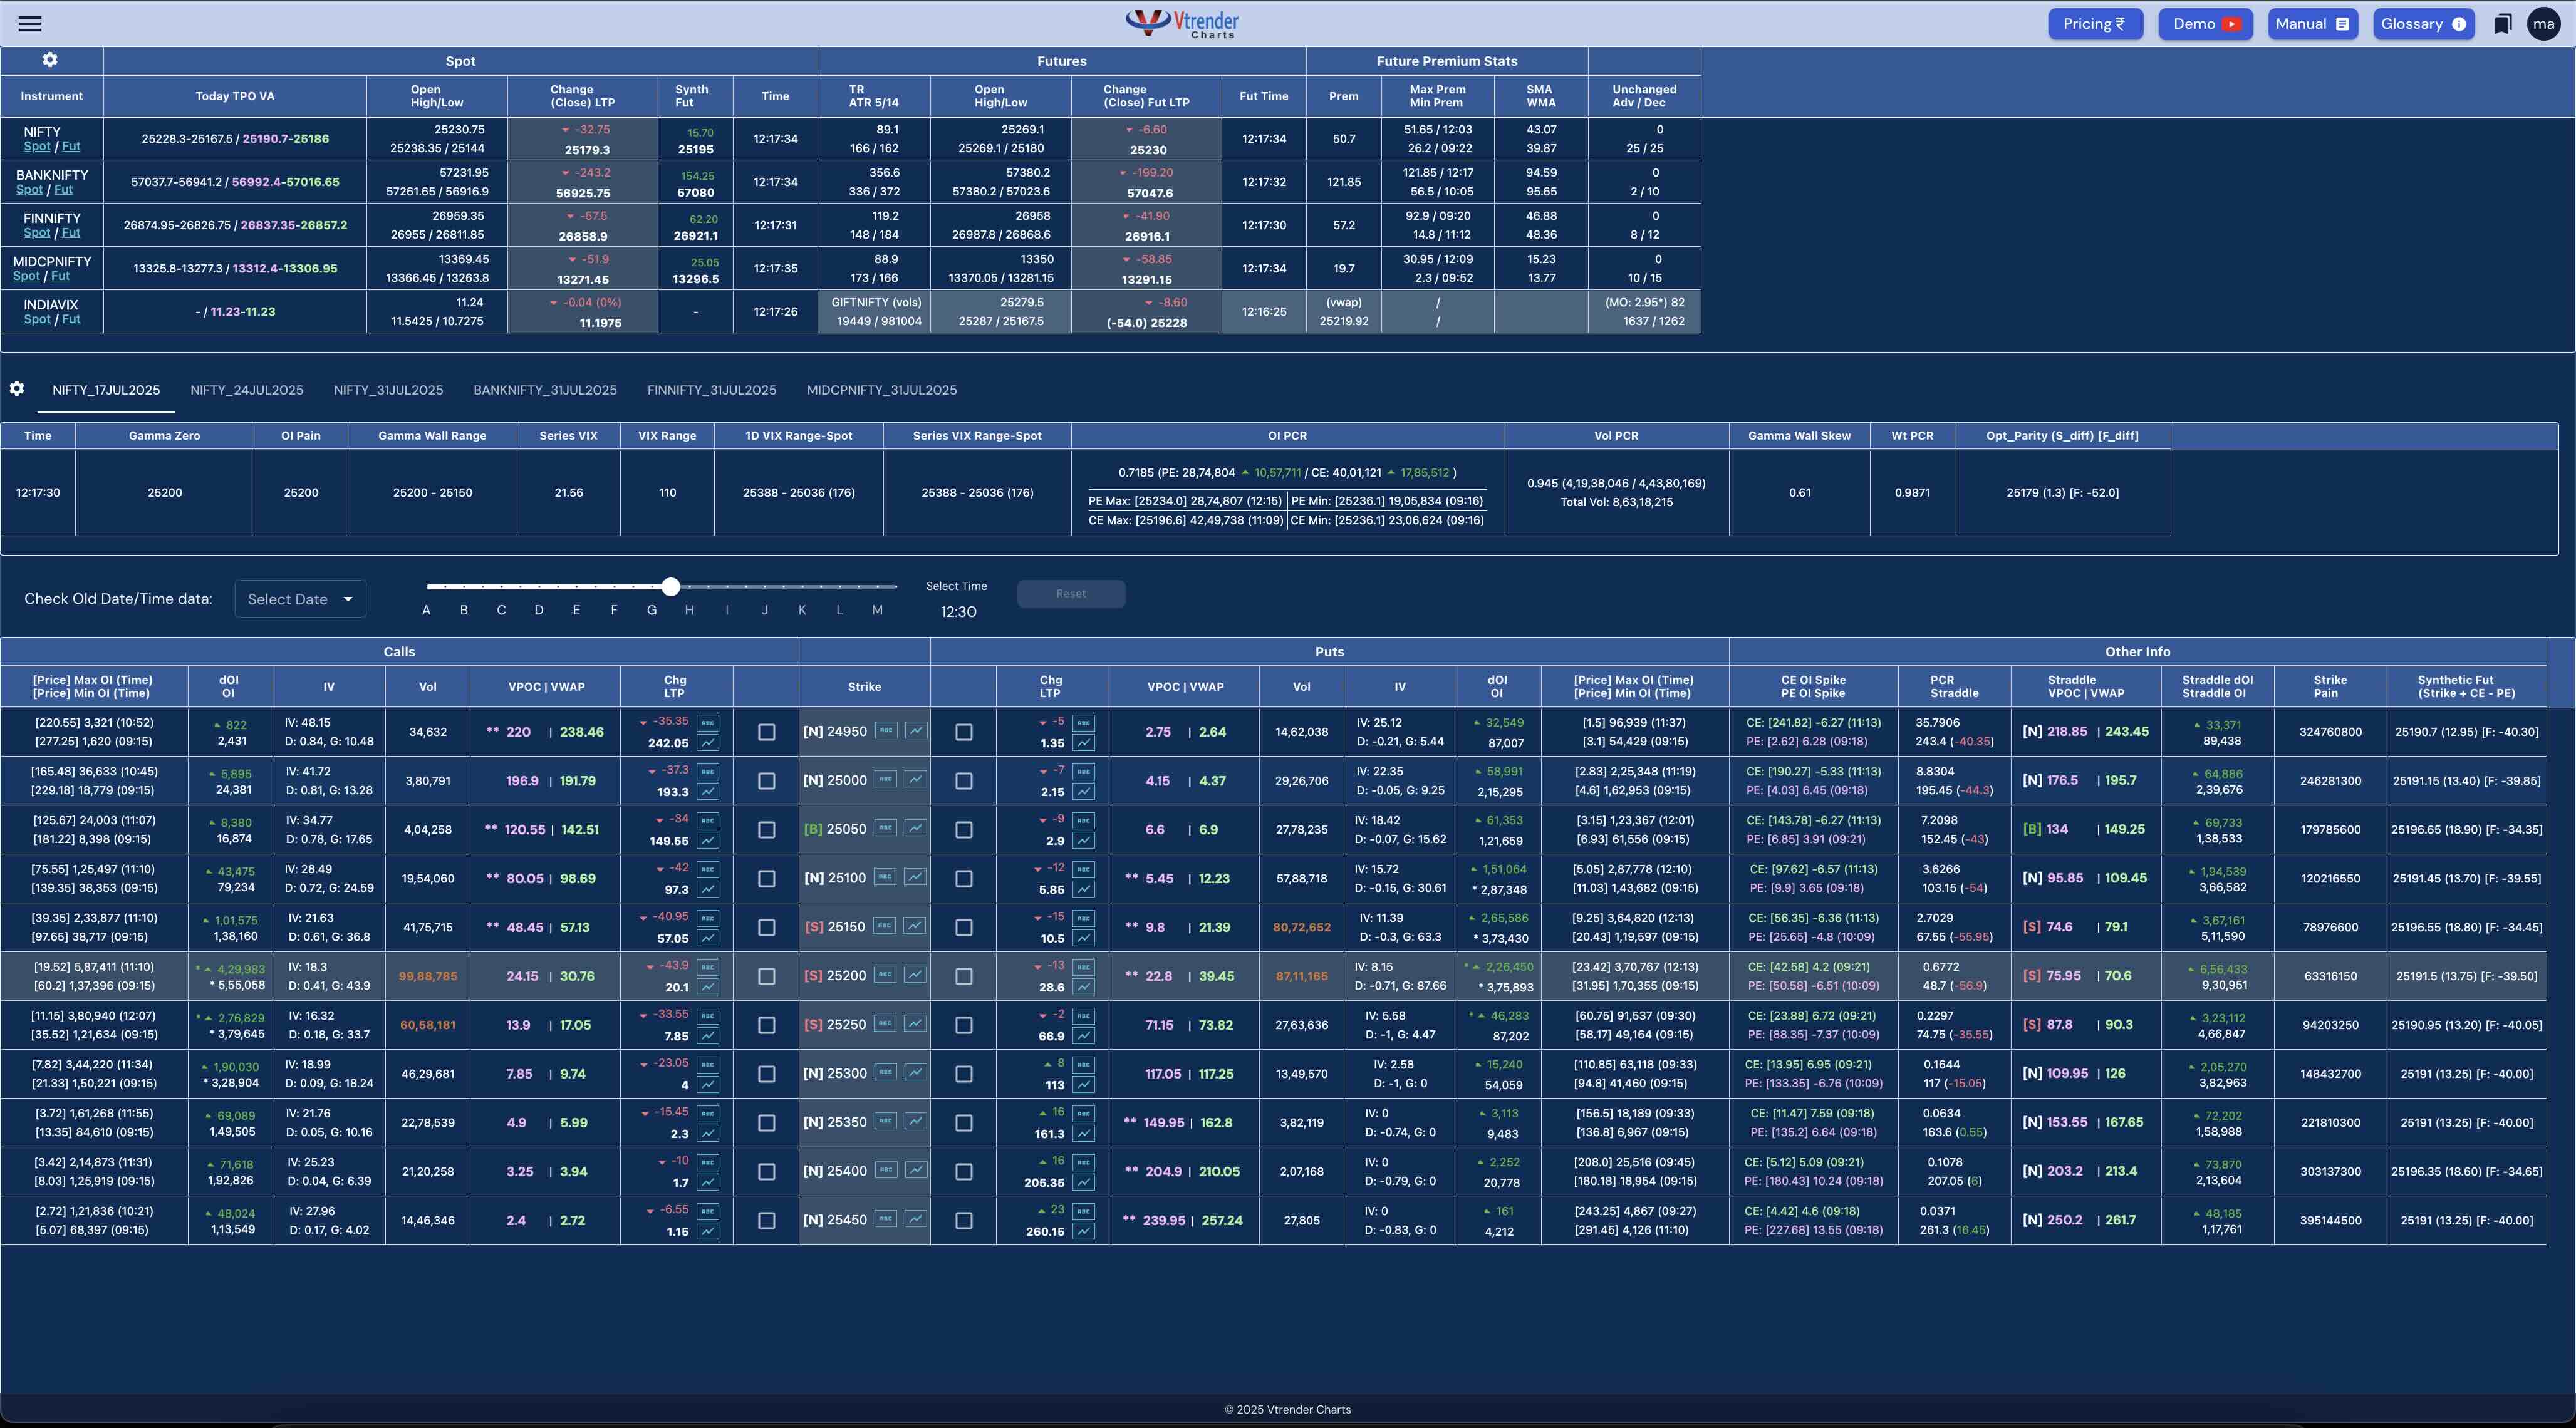Click the Pricing button

(x=2094, y=24)
